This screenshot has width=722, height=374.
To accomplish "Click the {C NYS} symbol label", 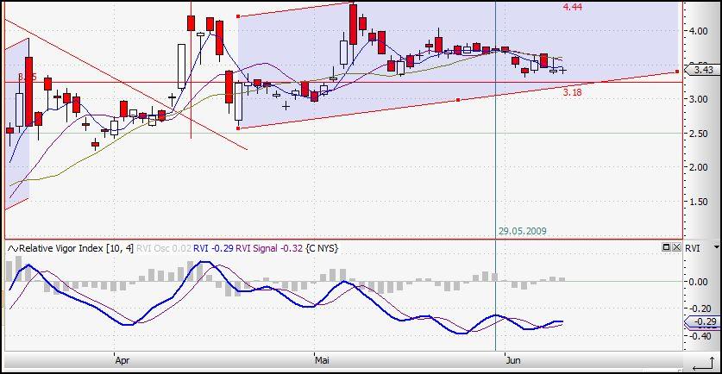I will pyautogui.click(x=322, y=248).
